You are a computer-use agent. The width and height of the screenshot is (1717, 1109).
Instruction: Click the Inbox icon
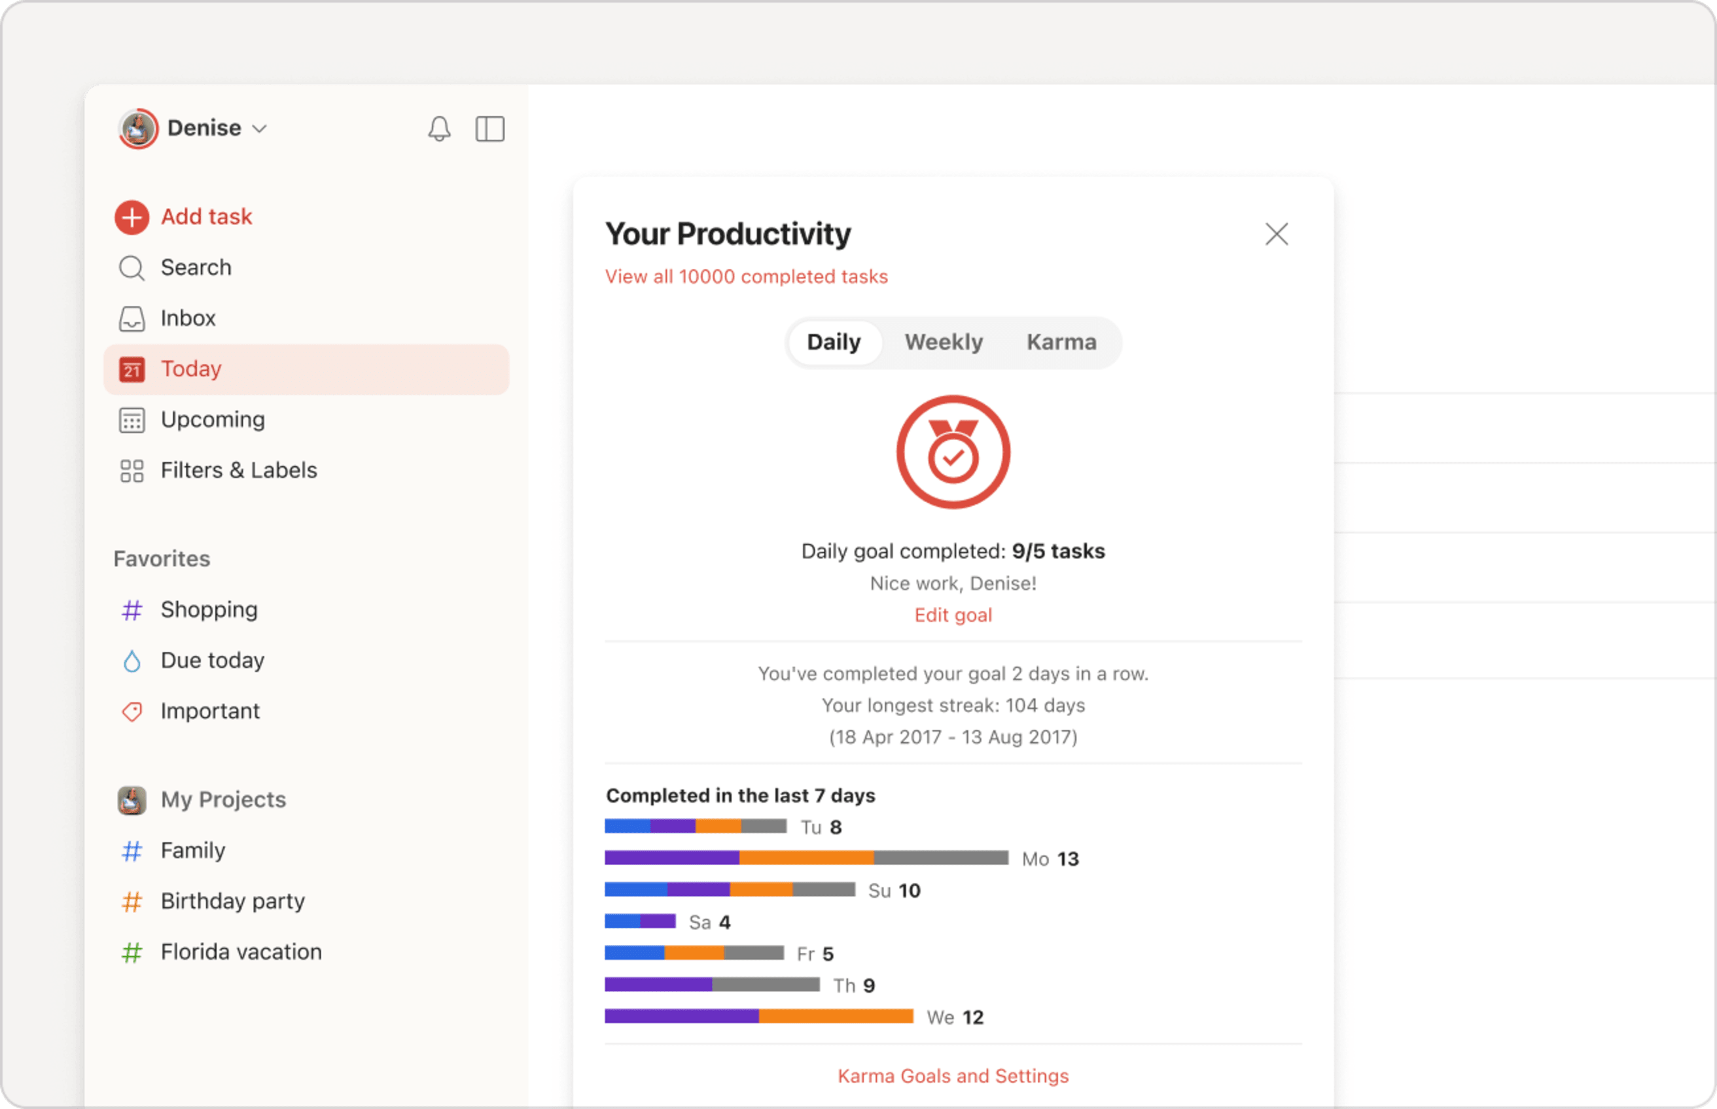pos(132,318)
